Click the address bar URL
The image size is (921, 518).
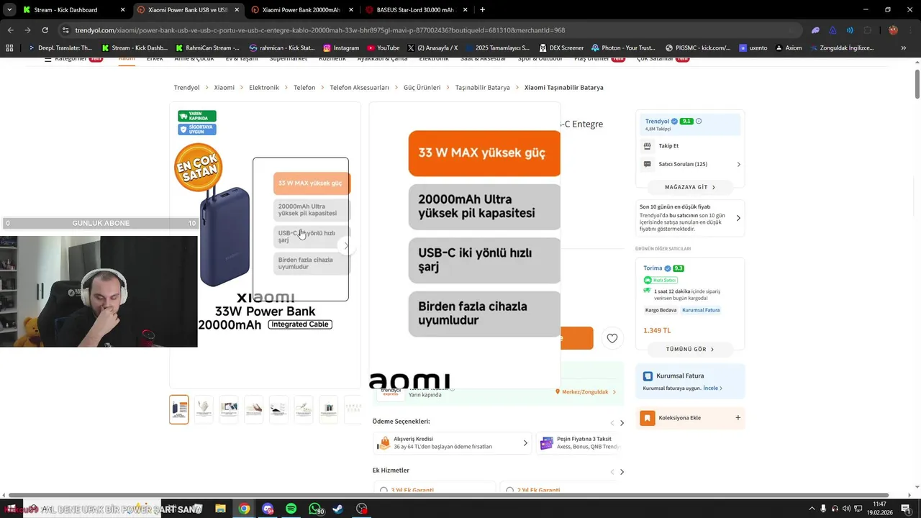319,30
